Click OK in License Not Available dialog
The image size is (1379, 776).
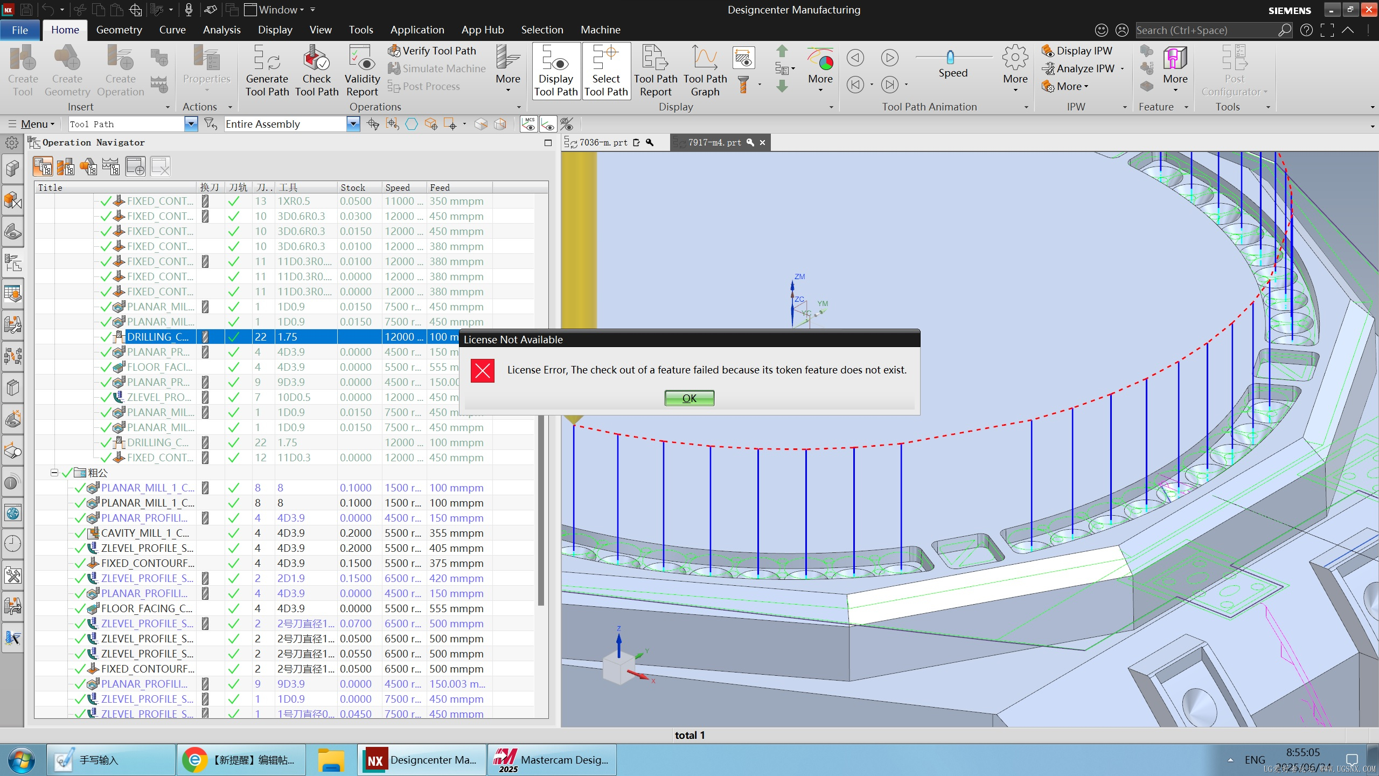(x=689, y=398)
